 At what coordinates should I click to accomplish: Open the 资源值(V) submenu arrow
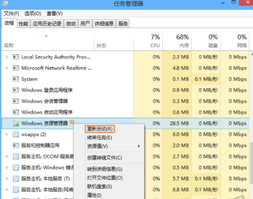[139, 146]
